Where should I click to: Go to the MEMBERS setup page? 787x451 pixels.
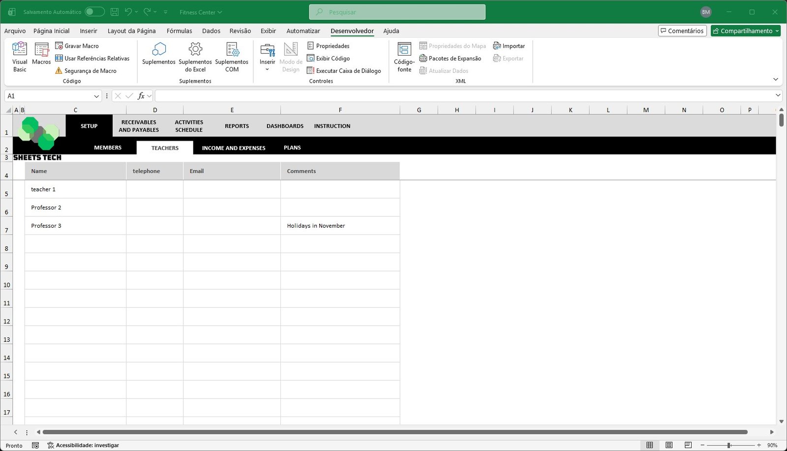point(108,148)
